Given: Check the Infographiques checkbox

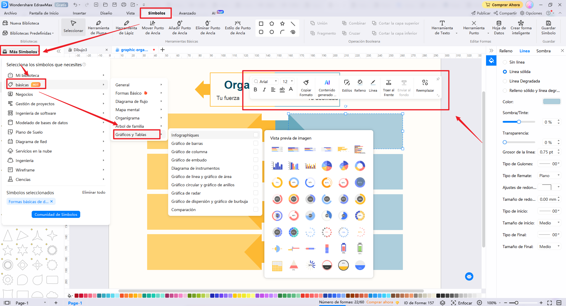Looking at the screenshot, I should click(255, 135).
